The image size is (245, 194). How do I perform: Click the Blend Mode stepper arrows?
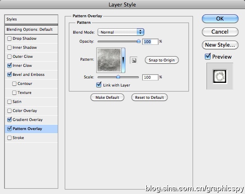click(x=140, y=32)
